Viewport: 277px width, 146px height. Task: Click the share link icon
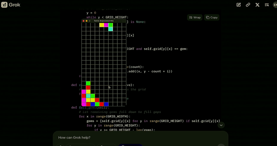(248, 5)
